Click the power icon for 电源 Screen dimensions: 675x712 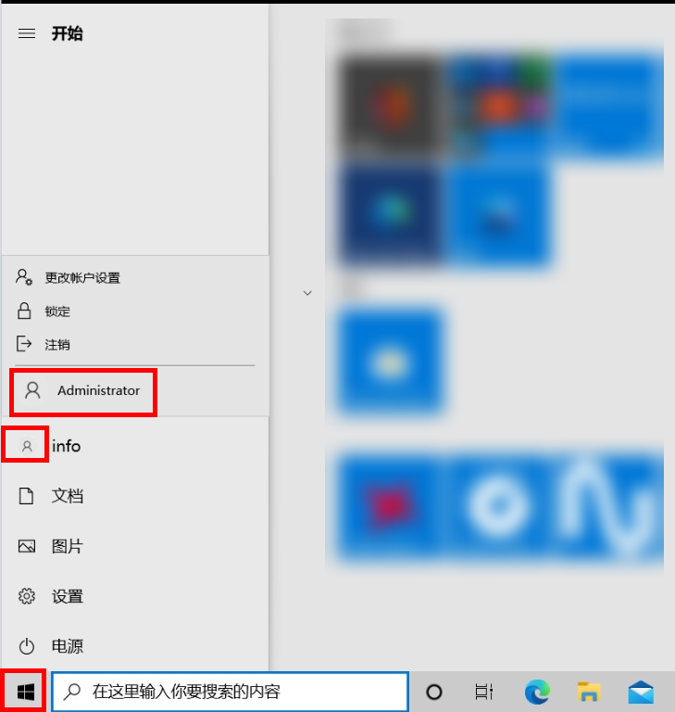click(x=26, y=646)
